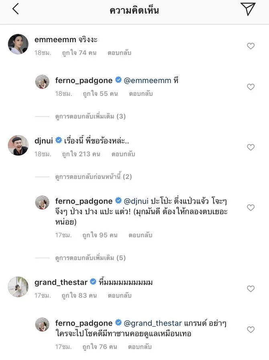Like ferno_padgone's reply to djnui
The height and width of the screenshot is (360, 269).
click(251, 208)
